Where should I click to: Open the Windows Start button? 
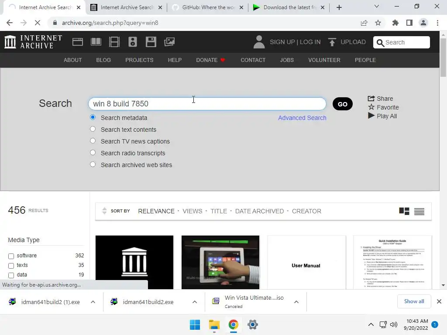click(x=195, y=325)
